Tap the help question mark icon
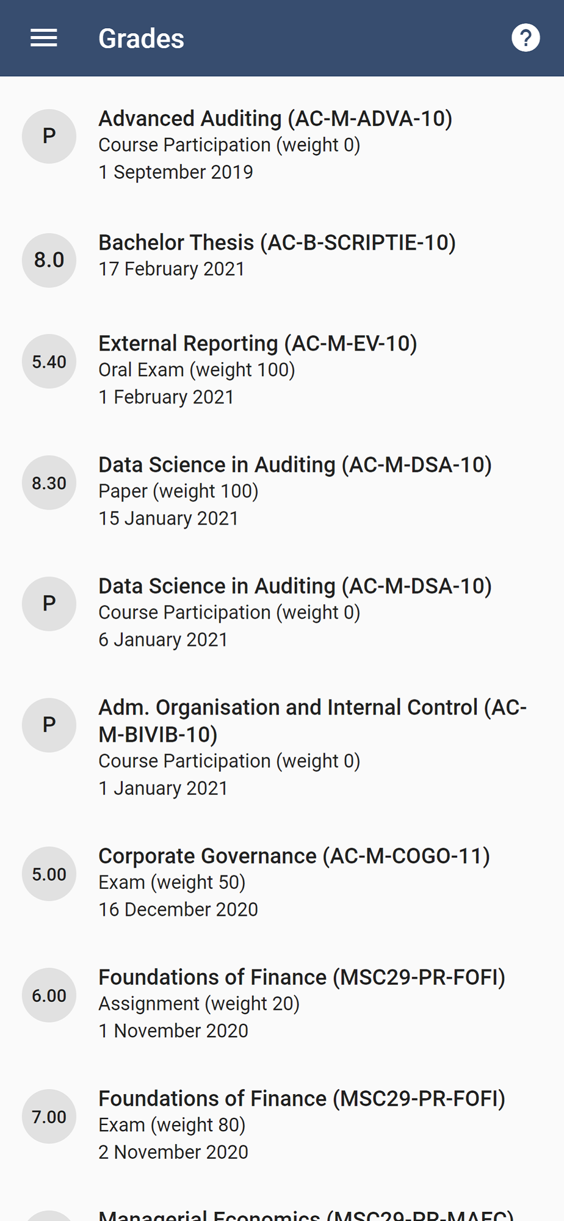This screenshot has width=564, height=1221. click(x=525, y=38)
